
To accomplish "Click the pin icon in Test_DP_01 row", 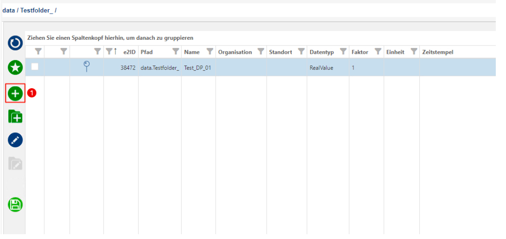I will (87, 67).
